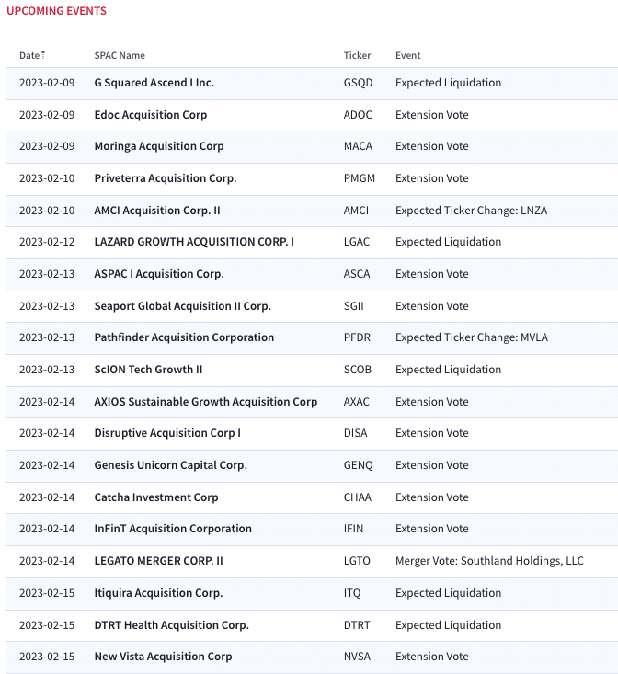Open Catcha Investment Corp link
The height and width of the screenshot is (674, 618).
[156, 497]
